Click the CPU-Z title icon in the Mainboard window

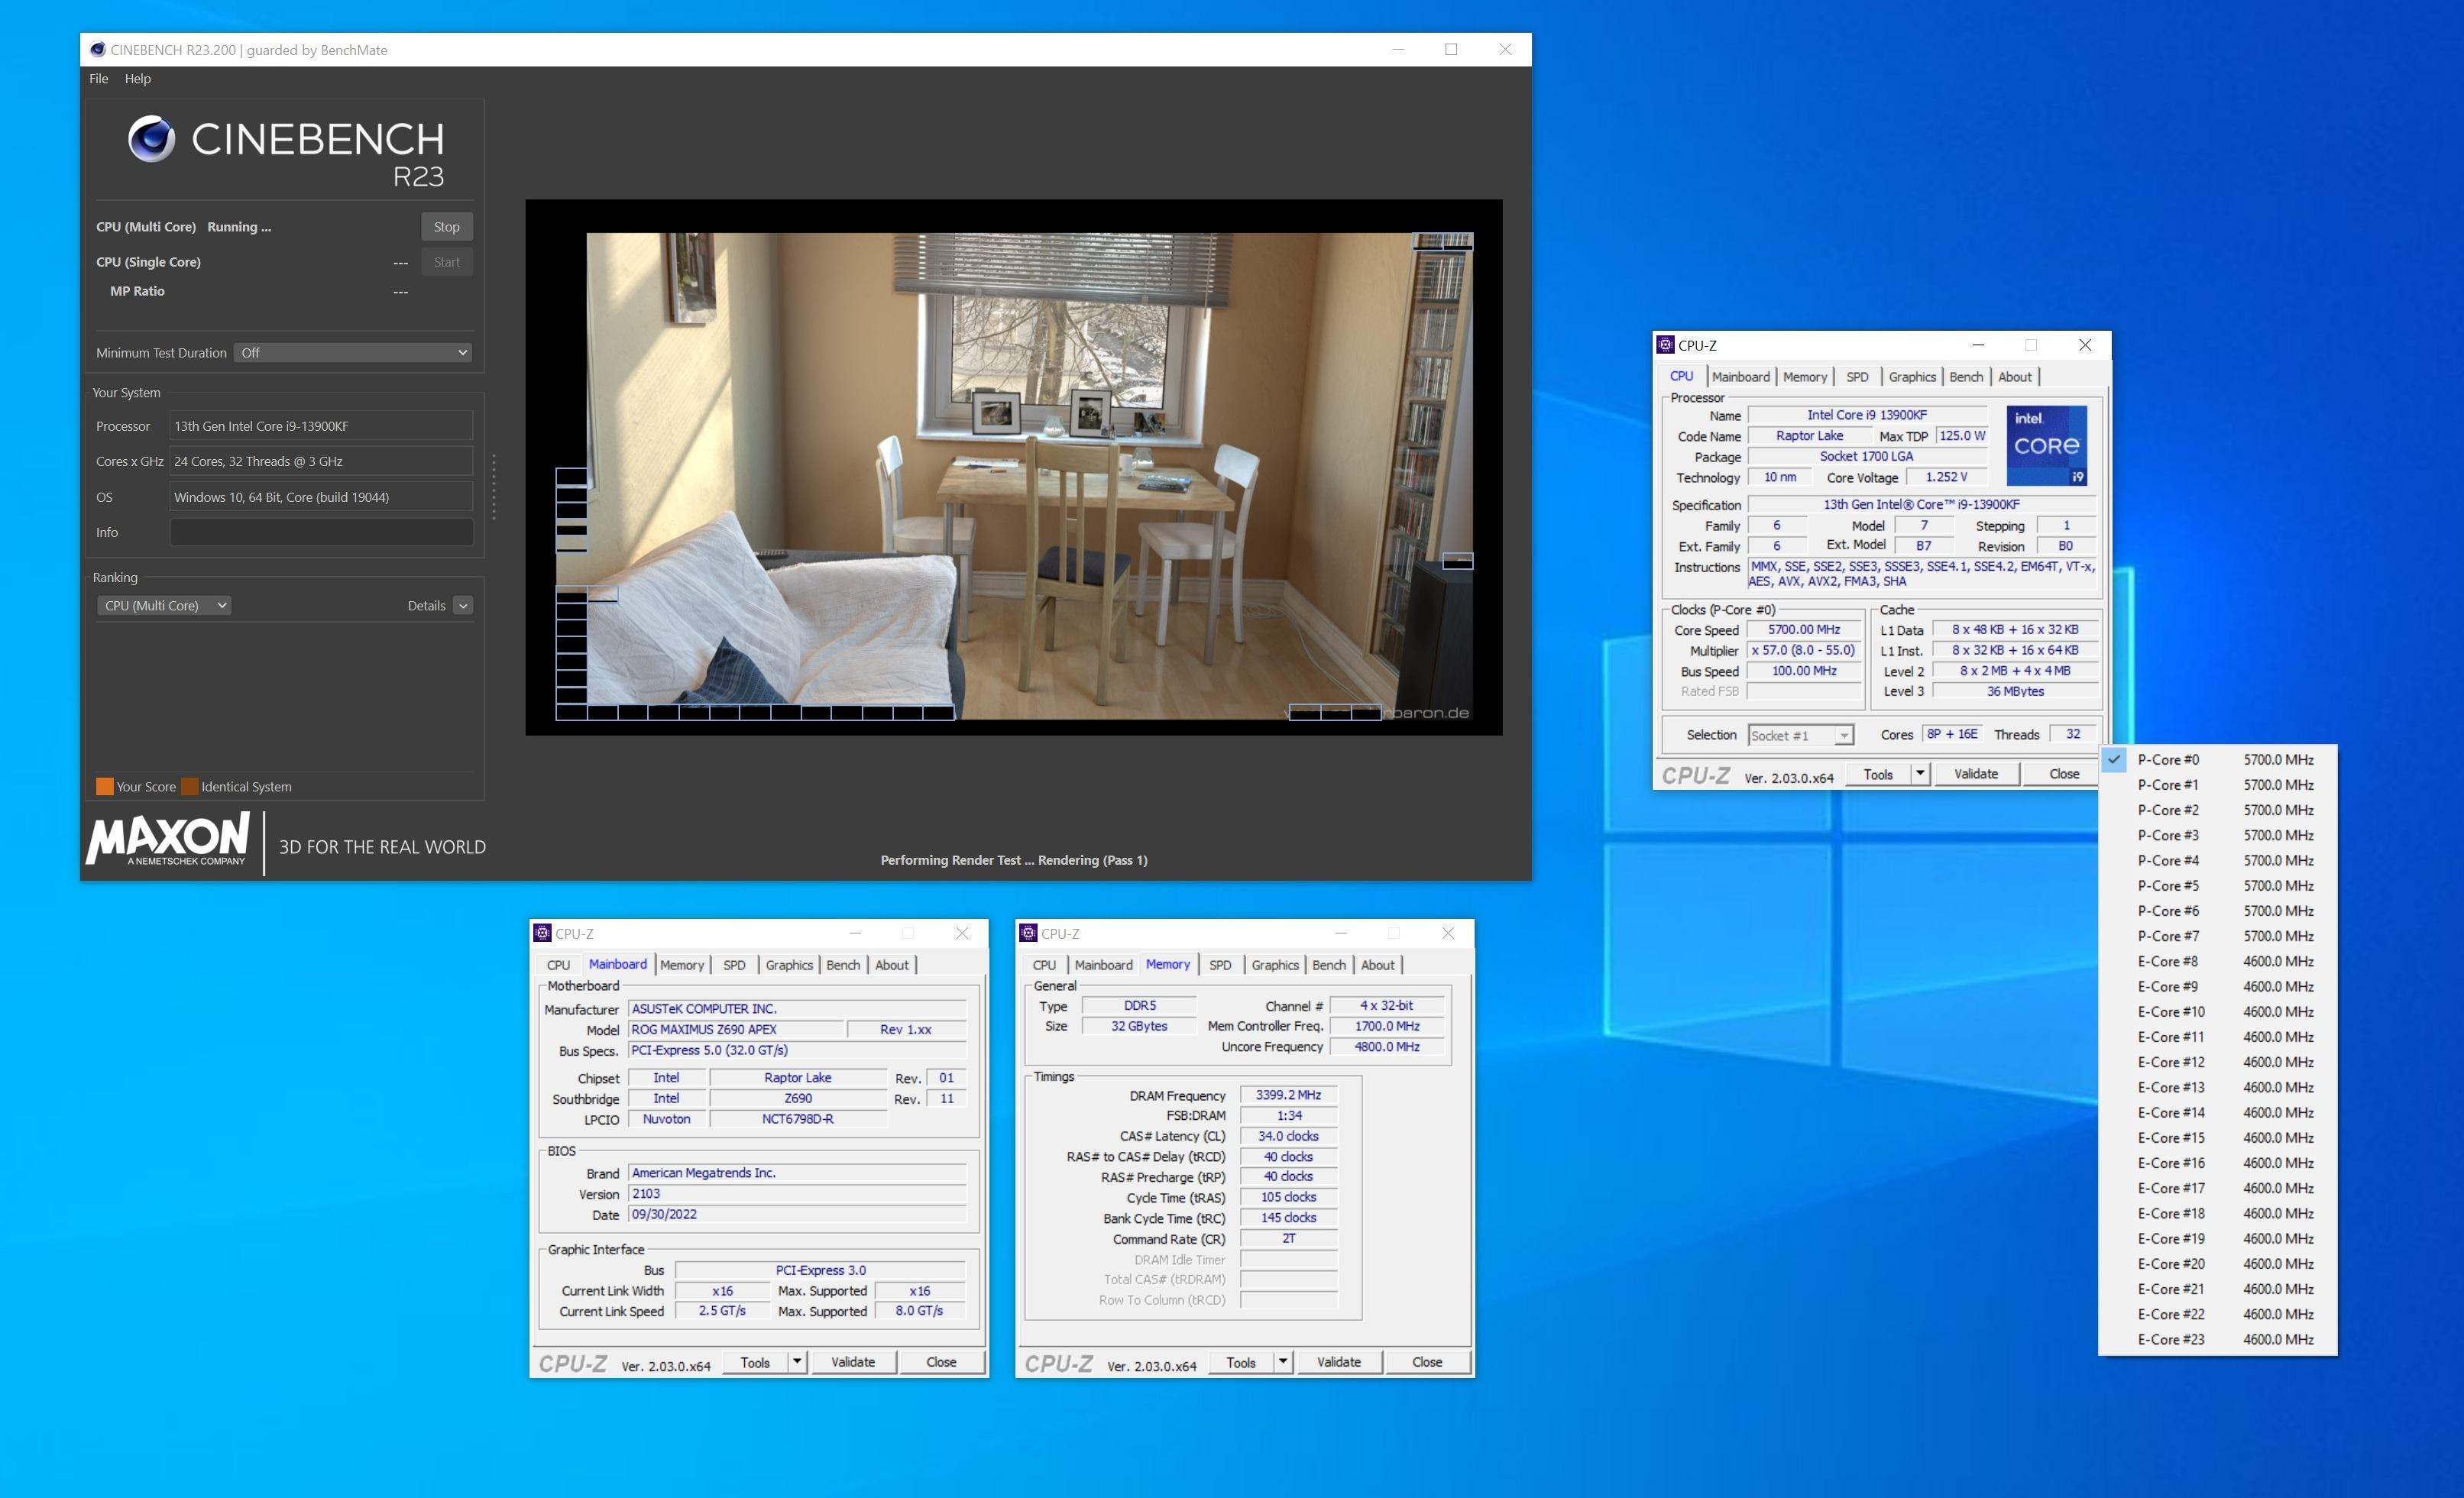pyautogui.click(x=542, y=933)
